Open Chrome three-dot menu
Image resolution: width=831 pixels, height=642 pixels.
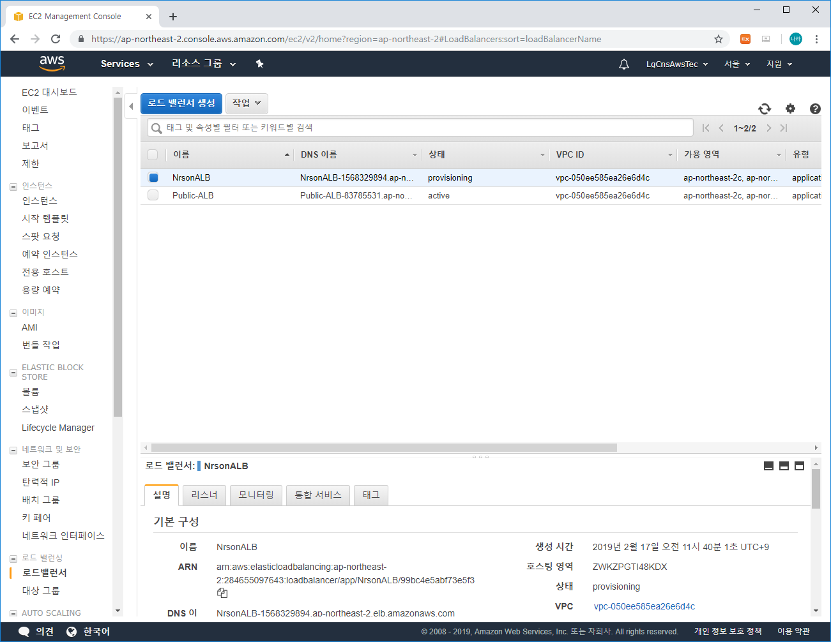pyautogui.click(x=816, y=39)
